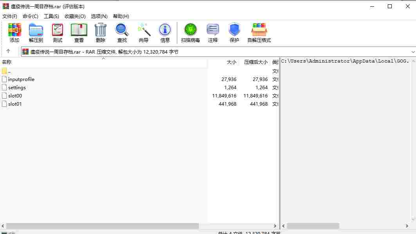Click the comment pane scroll-left arrow
This screenshot has width=416, height=234.
pyautogui.click(x=283, y=226)
